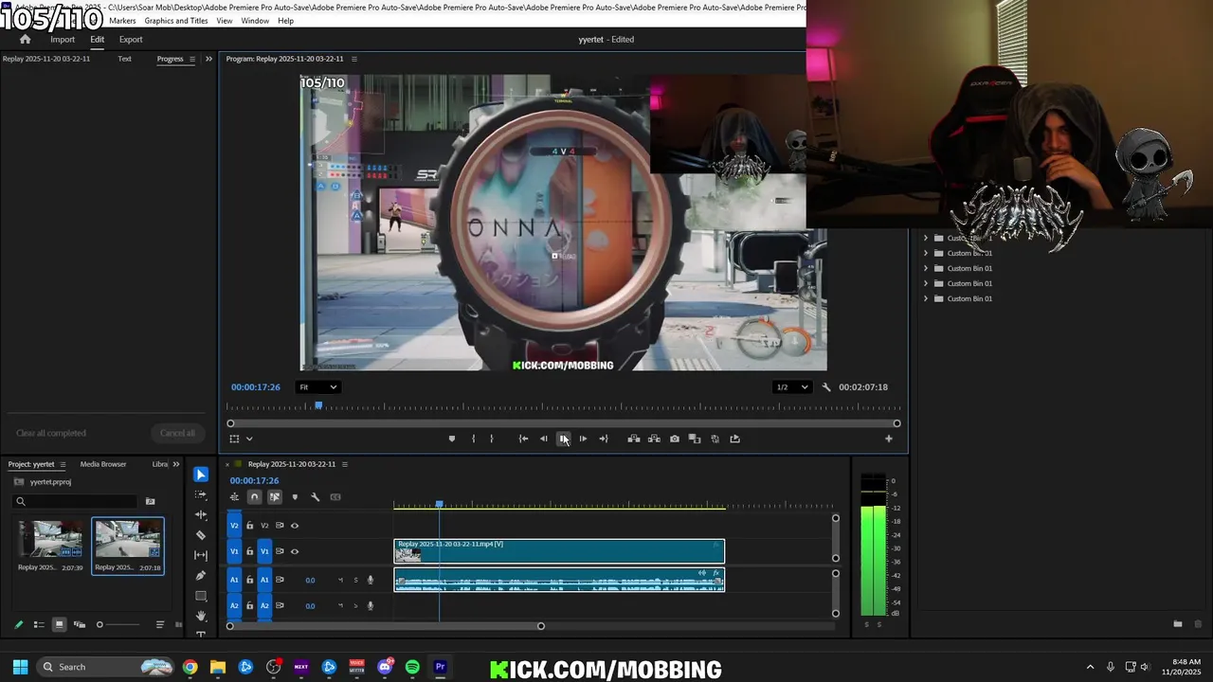Toggle captions track options in timeline
The image size is (1213, 682).
(x=335, y=496)
